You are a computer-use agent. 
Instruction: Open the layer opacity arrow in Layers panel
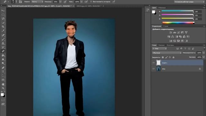point(204,53)
